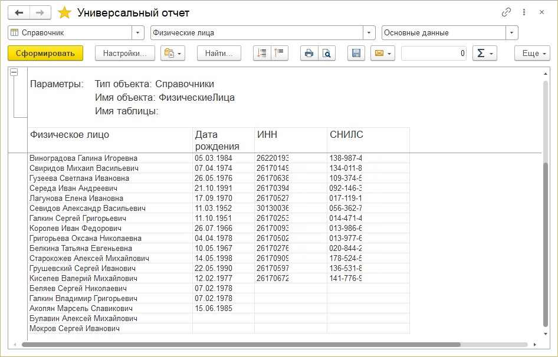Open Настройки... report settings

[x=125, y=54]
